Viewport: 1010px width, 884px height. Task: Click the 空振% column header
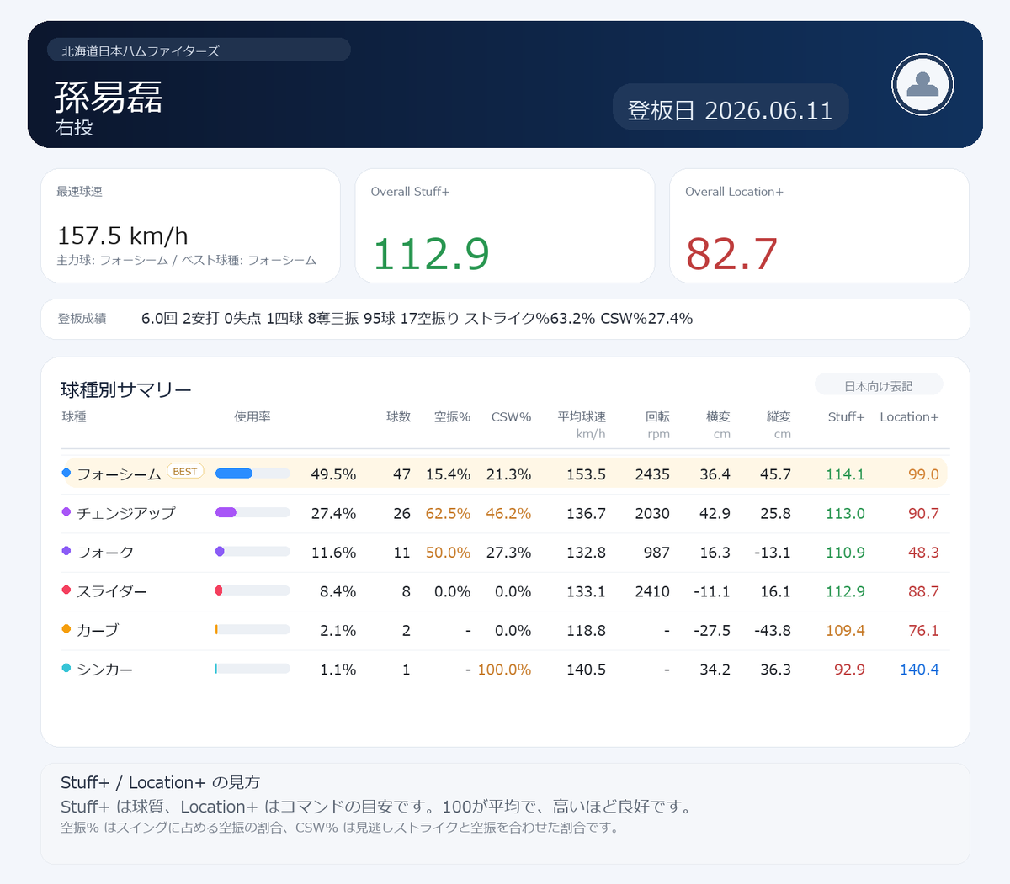pos(452,417)
